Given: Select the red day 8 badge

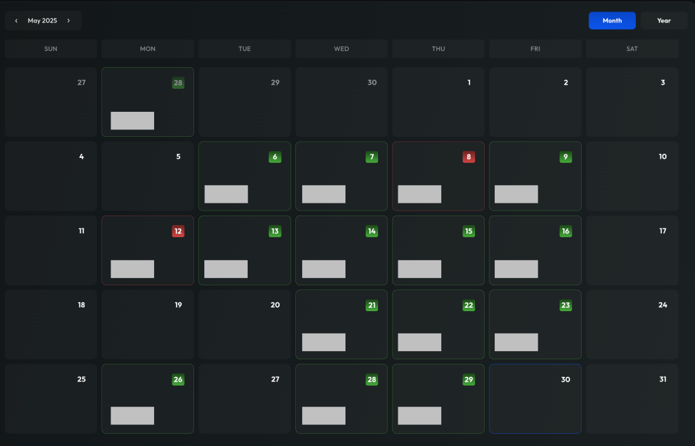Looking at the screenshot, I should coord(468,157).
